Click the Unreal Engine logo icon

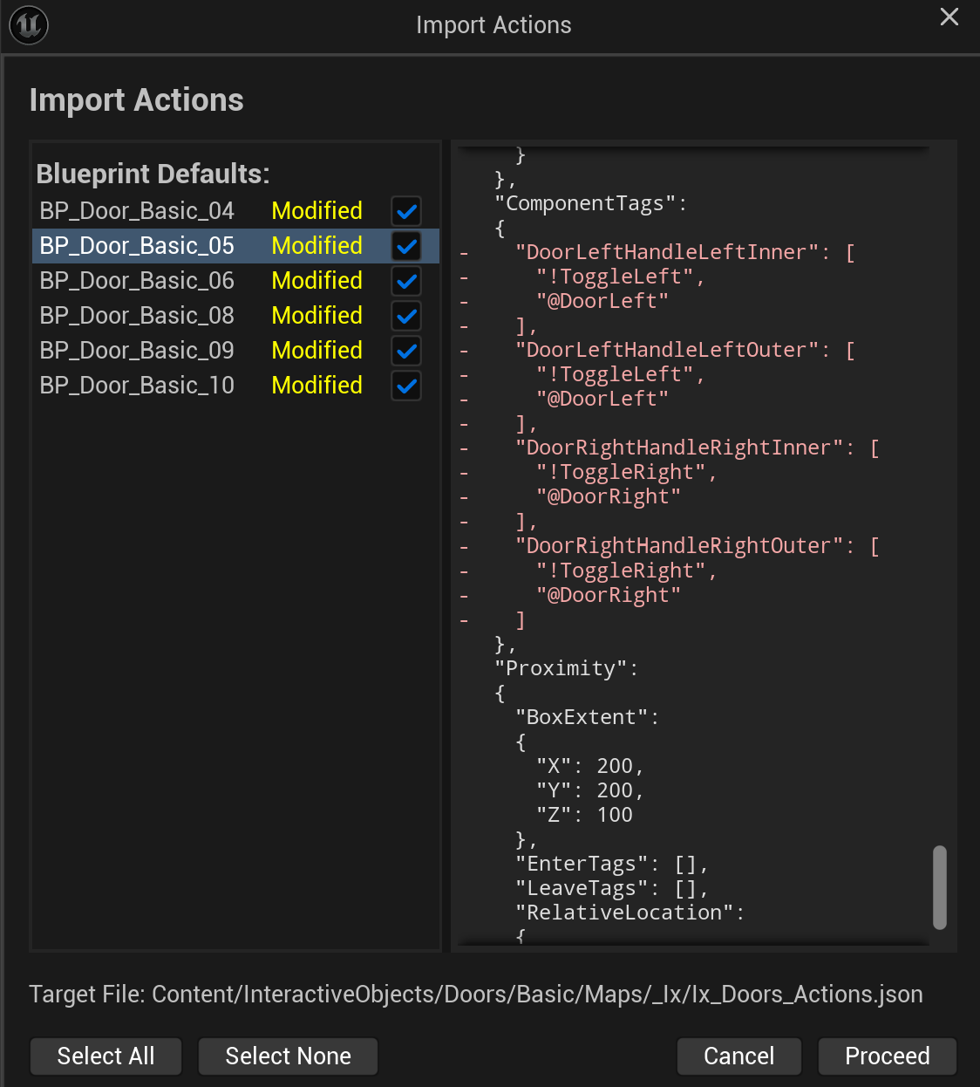(x=29, y=25)
